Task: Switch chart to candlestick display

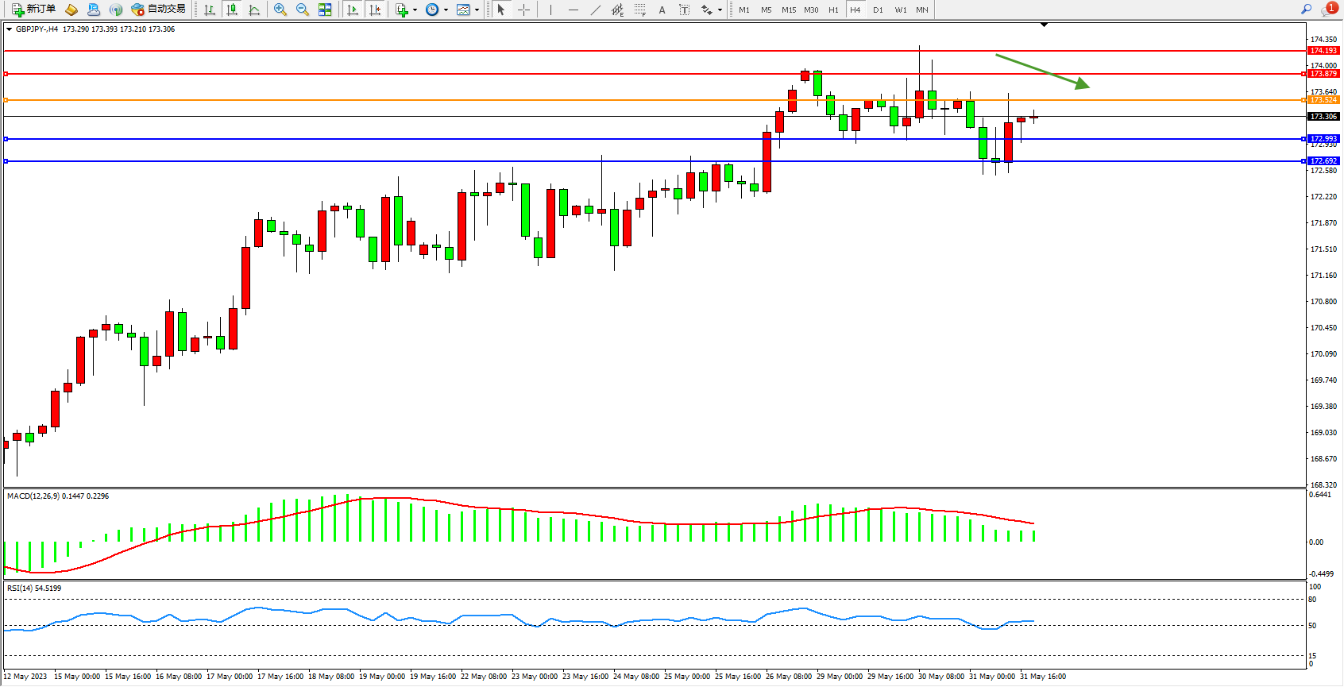Action: coord(232,10)
